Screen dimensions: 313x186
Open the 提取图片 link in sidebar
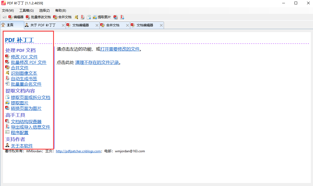click(x=20, y=103)
